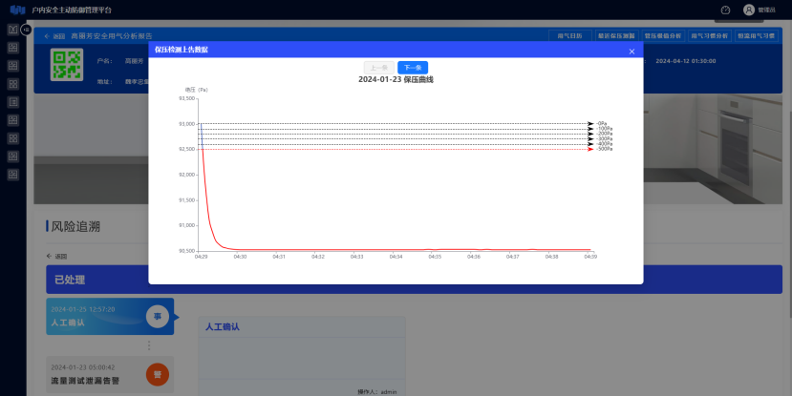Screen dimensions: 792x396
Task: Click the 人工确认 detail panel heading
Action: click(x=223, y=327)
